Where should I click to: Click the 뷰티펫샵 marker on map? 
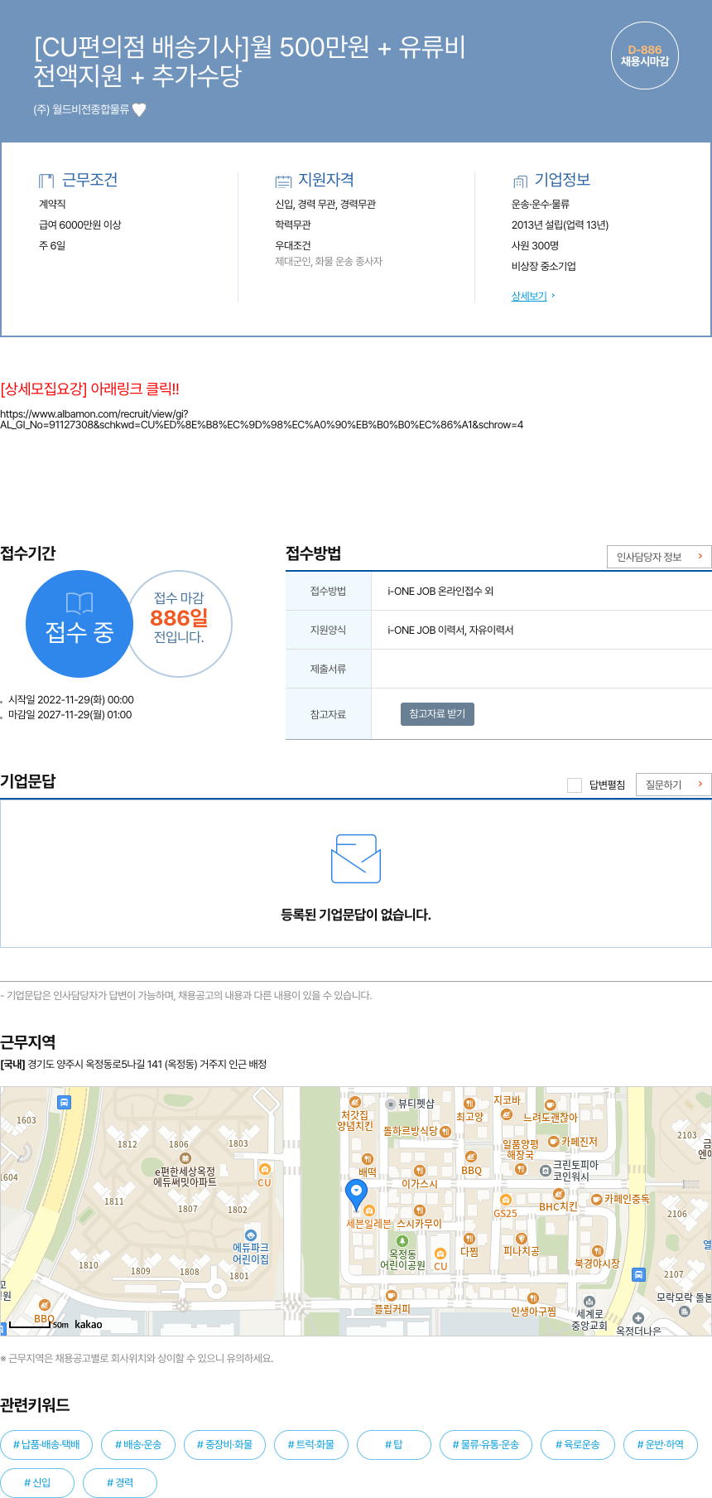[x=391, y=1104]
